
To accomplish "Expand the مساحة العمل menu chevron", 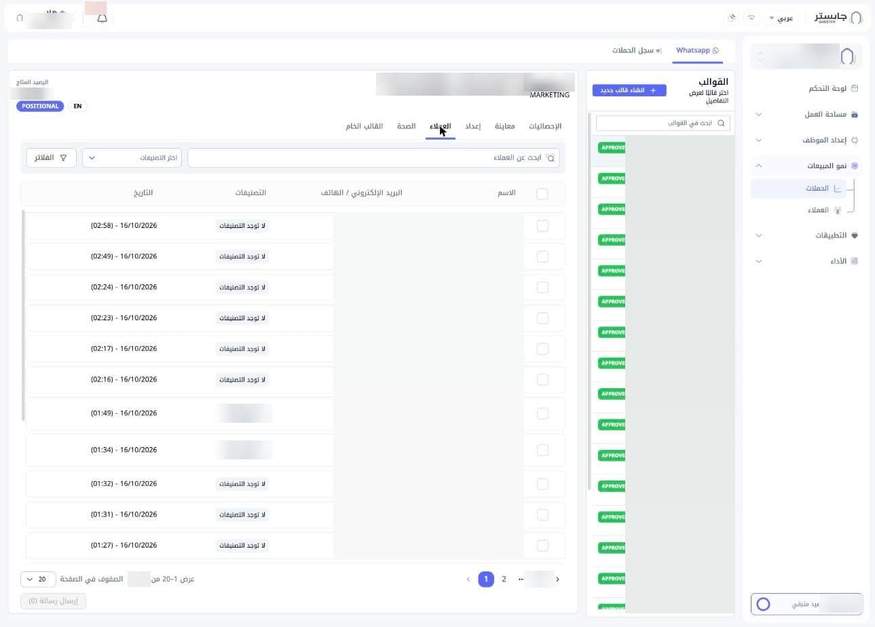I will click(x=759, y=115).
